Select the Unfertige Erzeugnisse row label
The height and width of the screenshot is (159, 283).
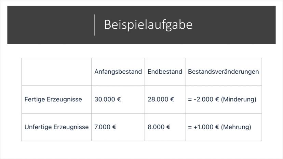56,127
